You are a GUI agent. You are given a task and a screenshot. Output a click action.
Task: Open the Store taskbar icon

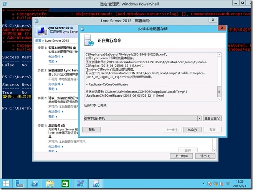(x=65, y=184)
